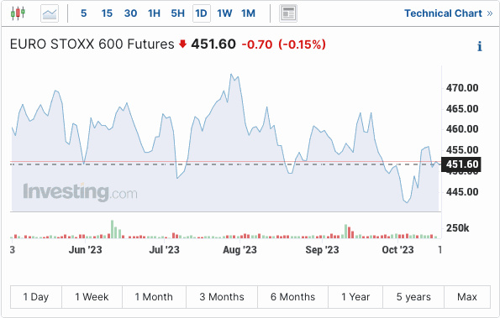Show the 1 Month range
The width and height of the screenshot is (500, 318).
(x=154, y=297)
